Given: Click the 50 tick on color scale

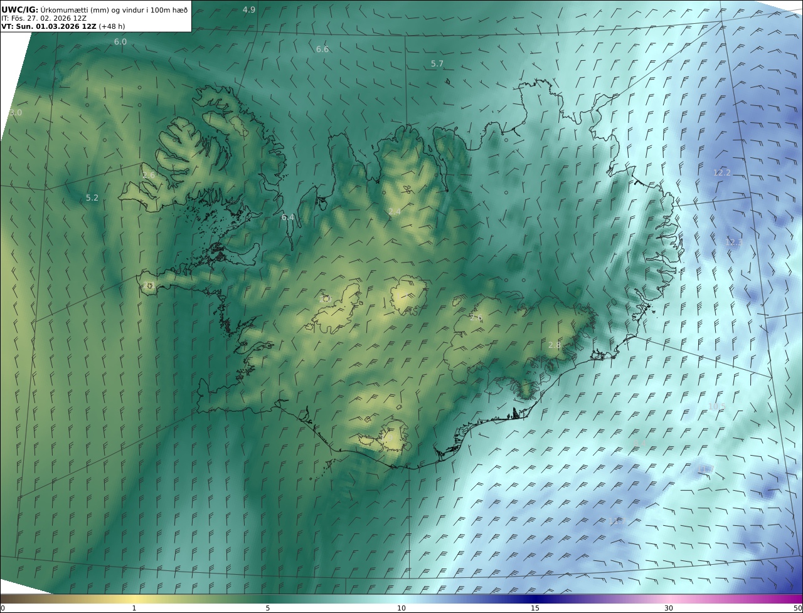Looking at the screenshot, I should tap(798, 608).
